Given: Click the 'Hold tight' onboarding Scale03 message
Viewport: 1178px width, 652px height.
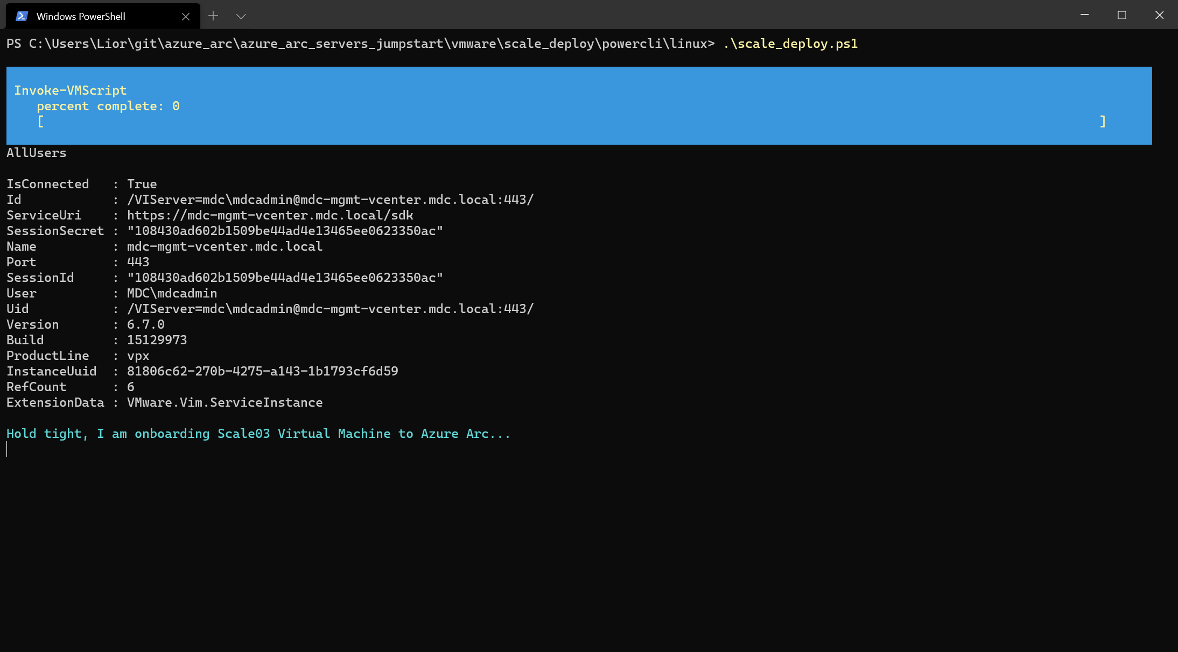Looking at the screenshot, I should coord(258,434).
